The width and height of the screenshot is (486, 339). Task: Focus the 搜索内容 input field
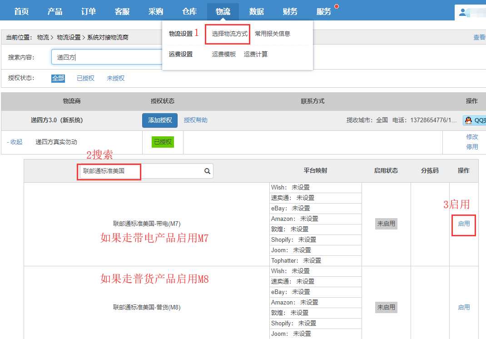(x=107, y=57)
